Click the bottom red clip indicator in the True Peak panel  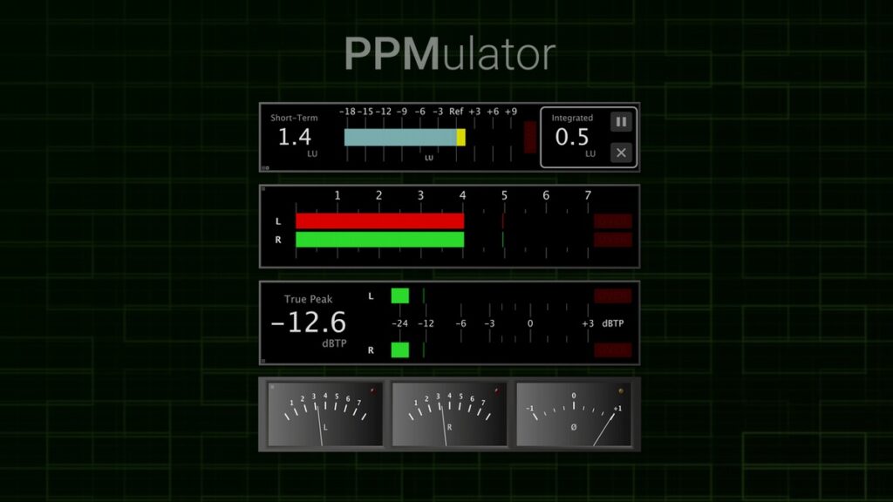pyautogui.click(x=613, y=349)
